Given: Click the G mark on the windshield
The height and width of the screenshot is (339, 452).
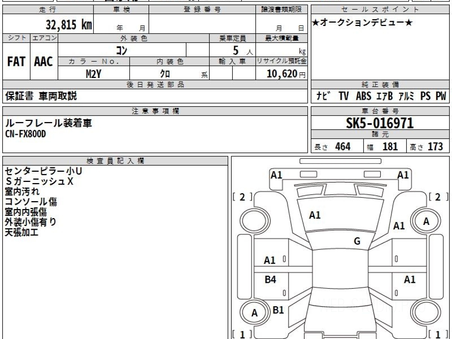Looking at the screenshot, I should pos(357,241).
